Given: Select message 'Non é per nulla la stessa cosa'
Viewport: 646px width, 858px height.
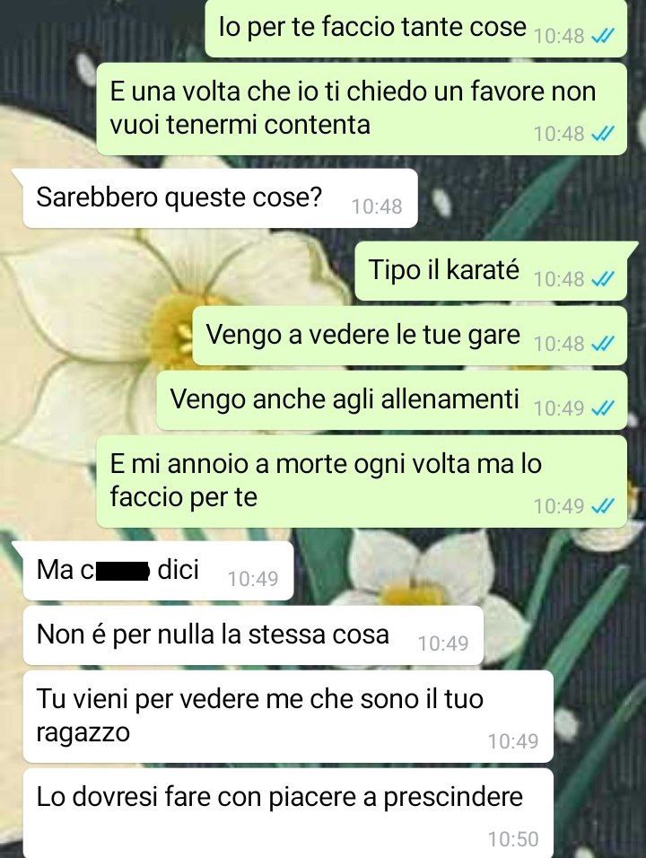Looking at the screenshot, I should pos(253,635).
